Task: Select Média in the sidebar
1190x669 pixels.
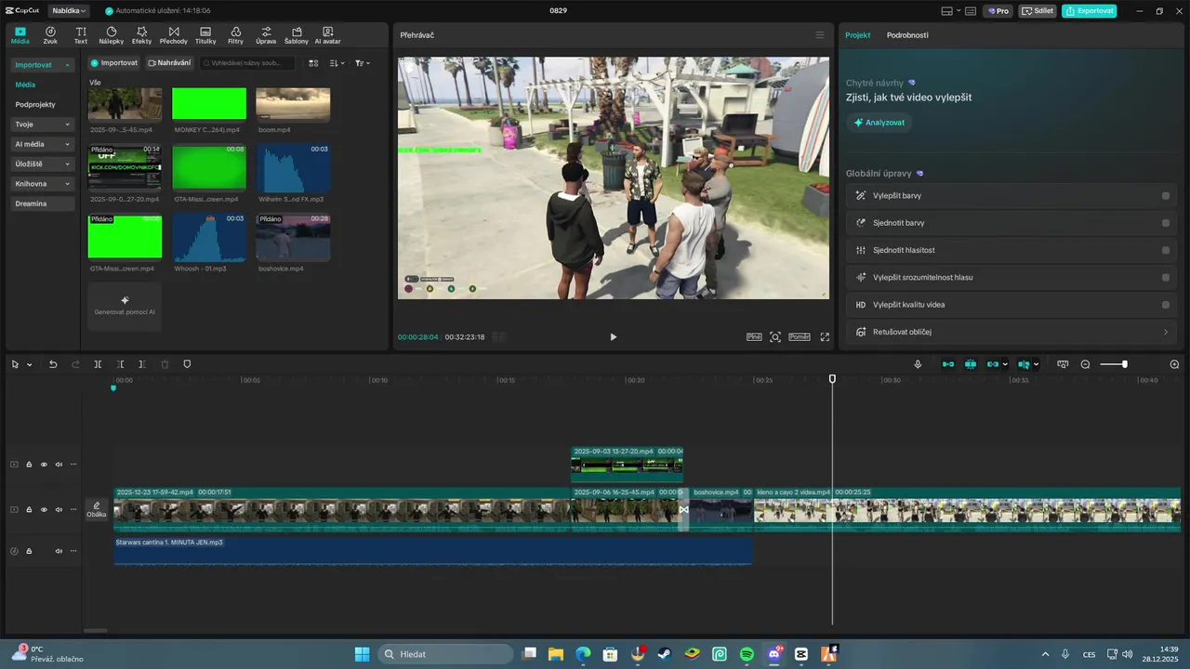Action: tap(25, 85)
